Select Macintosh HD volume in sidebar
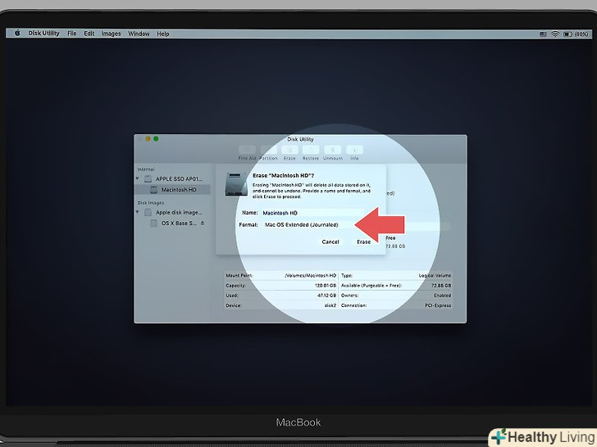The height and width of the screenshot is (447, 597). coord(173,189)
